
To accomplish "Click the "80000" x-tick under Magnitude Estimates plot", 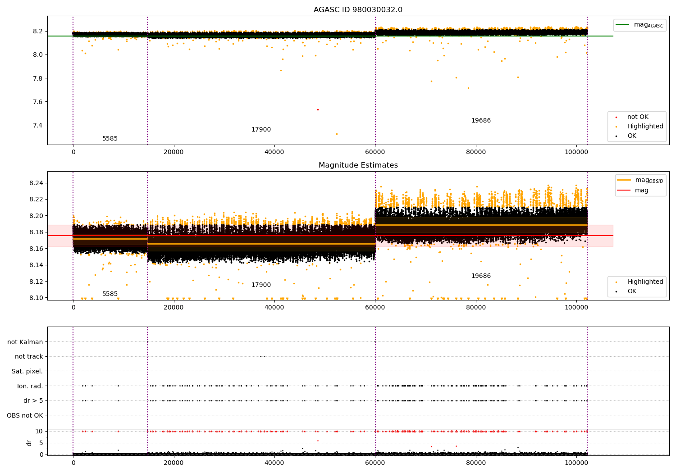I will click(475, 308).
